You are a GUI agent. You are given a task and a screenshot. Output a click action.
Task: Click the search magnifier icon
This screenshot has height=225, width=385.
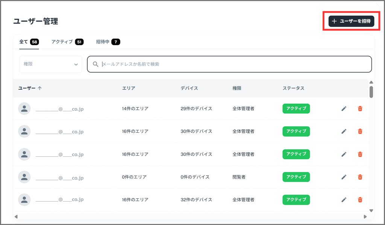(95, 64)
